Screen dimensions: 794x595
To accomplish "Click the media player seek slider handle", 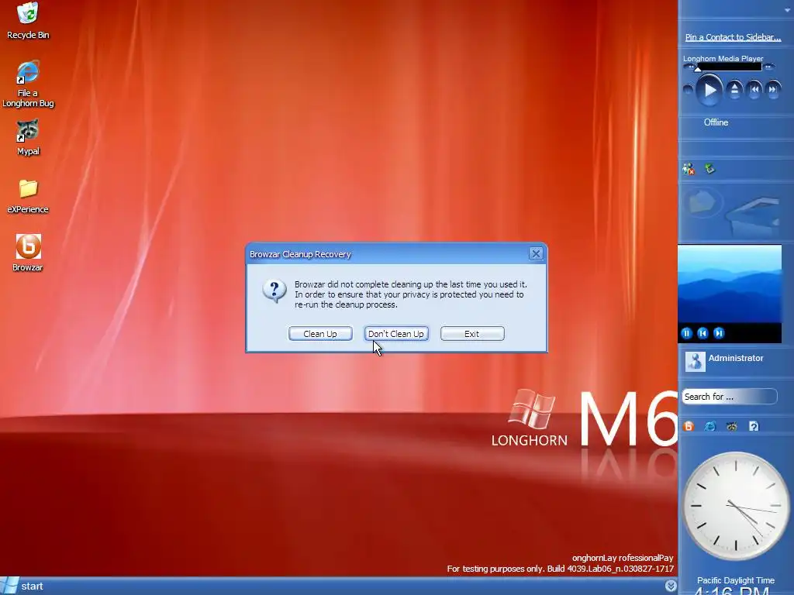I will click(x=699, y=68).
